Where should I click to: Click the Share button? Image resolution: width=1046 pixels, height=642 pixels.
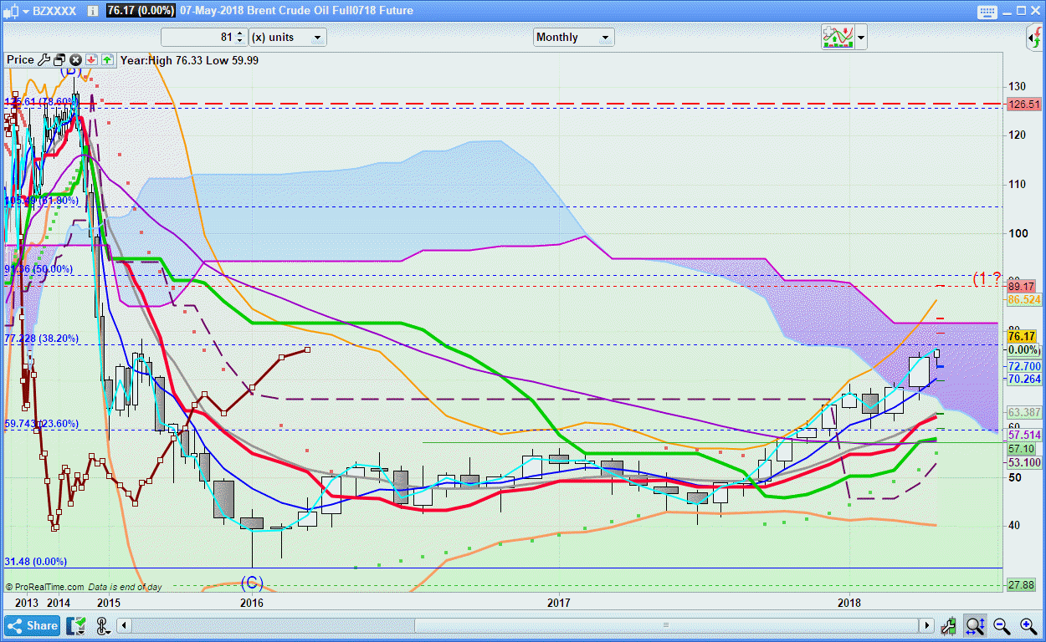pyautogui.click(x=32, y=625)
